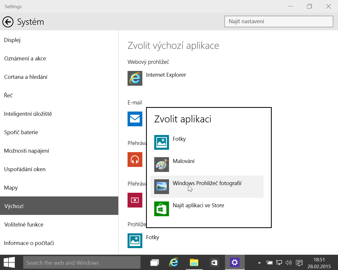Open the notification center icon
Image resolution: width=338 pixels, height=270 pixels.
[299, 263]
